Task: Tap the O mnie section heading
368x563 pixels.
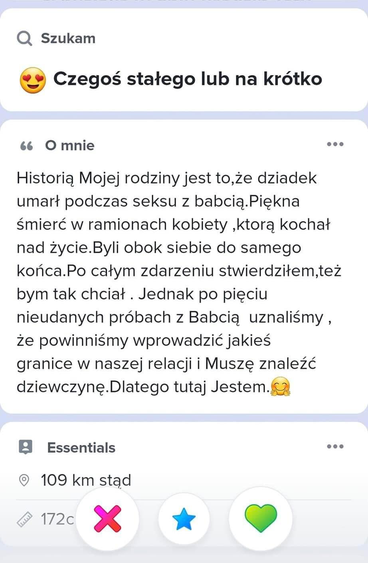Action: point(70,146)
